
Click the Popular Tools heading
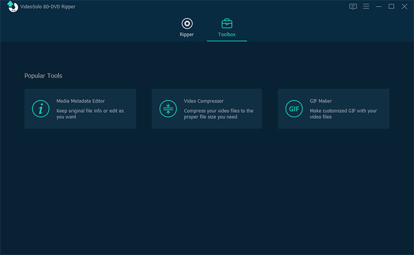(x=43, y=76)
